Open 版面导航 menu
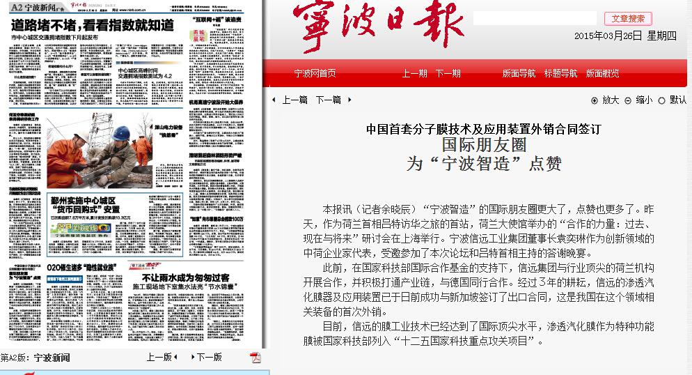This screenshot has height=375, width=692. pyautogui.click(x=519, y=73)
